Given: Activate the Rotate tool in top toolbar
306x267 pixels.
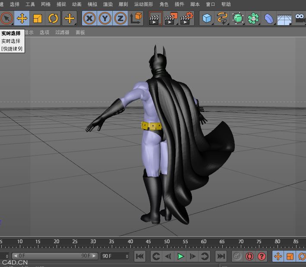Looking at the screenshot, I should point(53,19).
